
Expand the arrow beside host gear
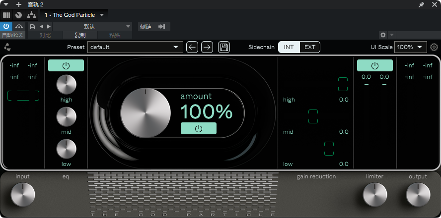click(392, 35)
